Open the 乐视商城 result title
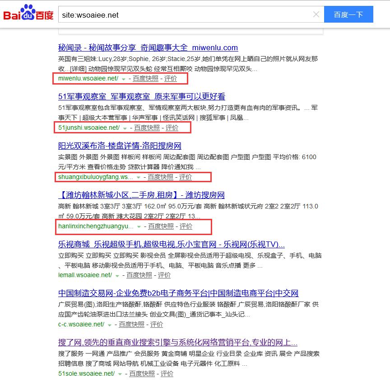The width and height of the screenshot is (390, 387). pos(172,244)
